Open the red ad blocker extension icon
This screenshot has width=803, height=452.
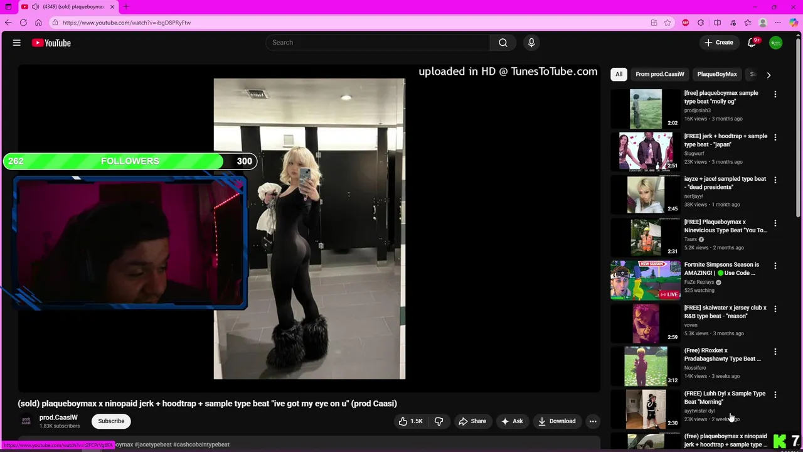click(x=685, y=23)
